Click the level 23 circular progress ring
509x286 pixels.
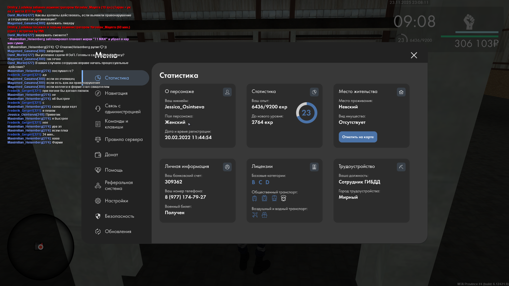[x=306, y=113]
